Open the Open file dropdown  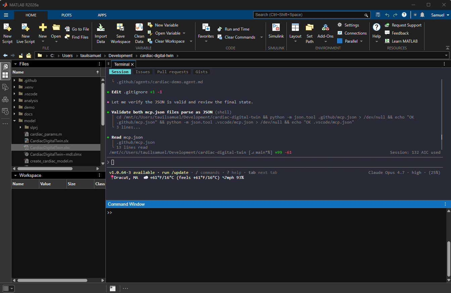(x=56, y=42)
